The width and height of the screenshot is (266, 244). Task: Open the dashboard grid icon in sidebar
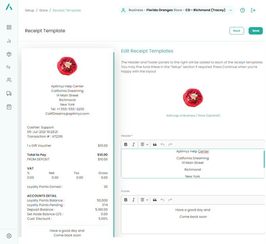9,27
